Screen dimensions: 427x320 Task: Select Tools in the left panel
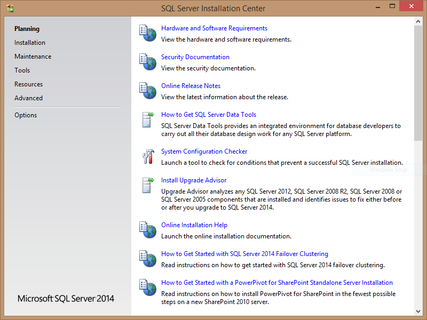[x=22, y=70]
